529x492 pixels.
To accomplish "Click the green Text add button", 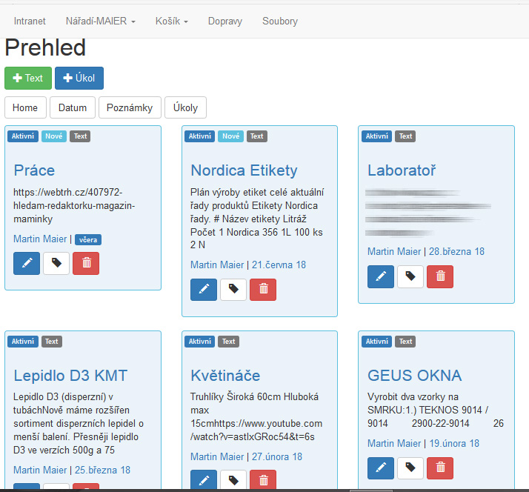I will 27,78.
